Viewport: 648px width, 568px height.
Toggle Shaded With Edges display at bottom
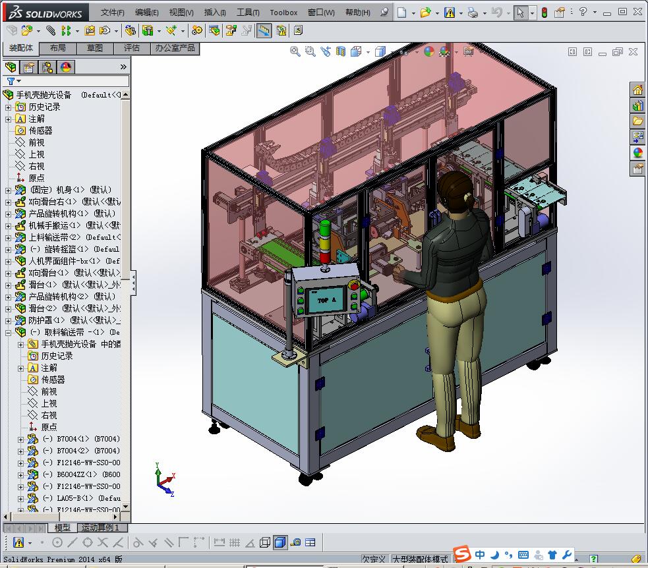pos(280,542)
